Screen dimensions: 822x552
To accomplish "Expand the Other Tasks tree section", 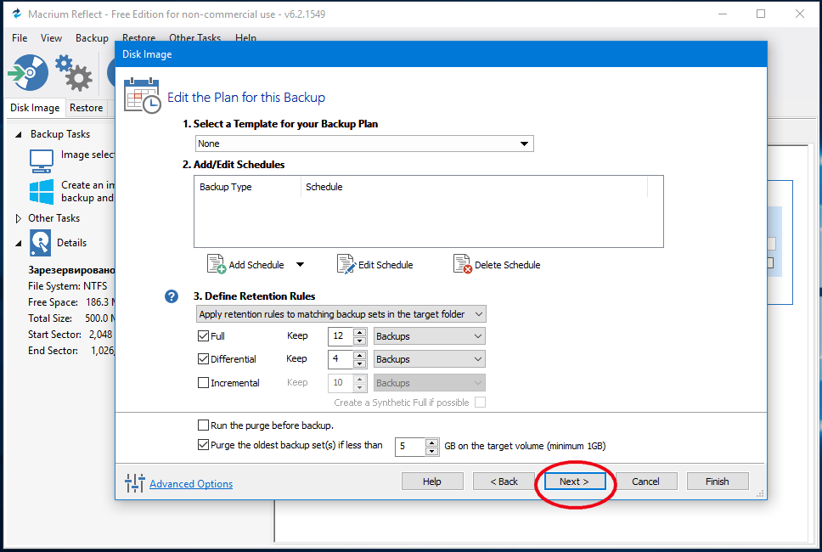I will tap(19, 218).
